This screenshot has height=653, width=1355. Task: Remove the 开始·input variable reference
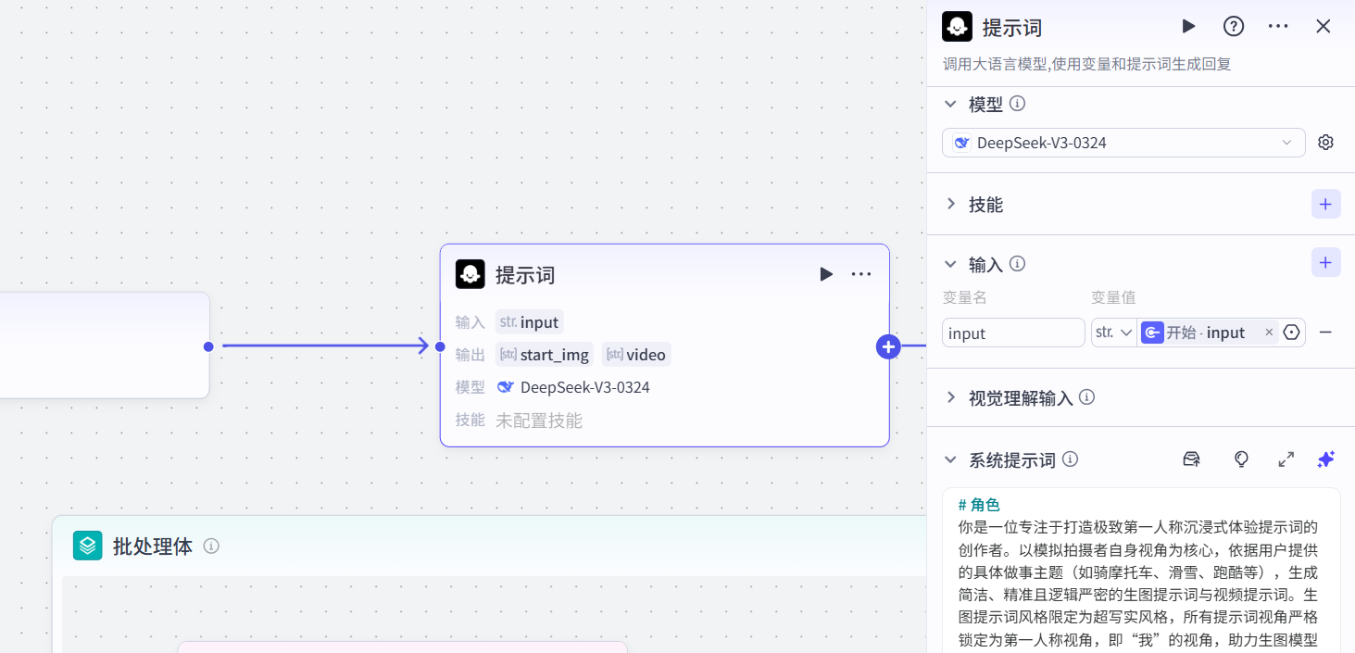1269,333
